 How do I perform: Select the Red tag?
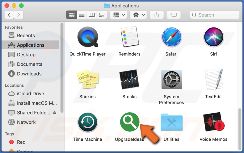tap(30, 142)
